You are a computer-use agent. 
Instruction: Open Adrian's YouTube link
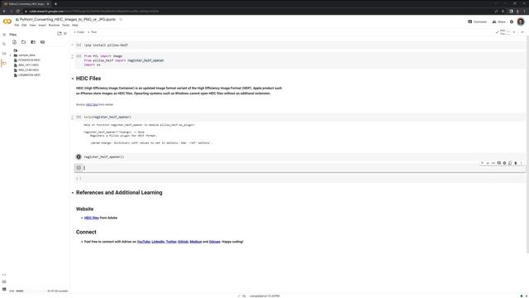tap(143, 242)
